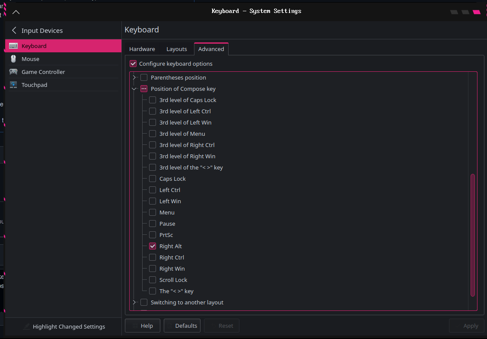Disable the Right Alt compose key option
487x339 pixels.
pos(153,246)
